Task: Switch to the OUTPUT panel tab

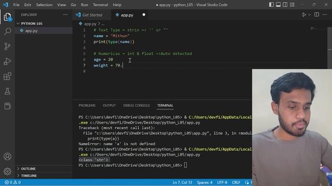Action: [x=109, y=105]
